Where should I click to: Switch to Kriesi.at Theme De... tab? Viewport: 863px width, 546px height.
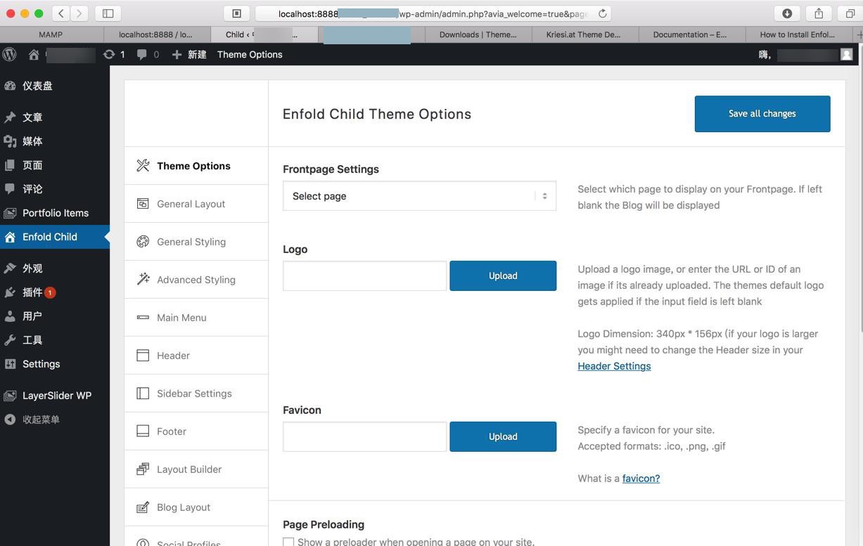[x=585, y=34]
